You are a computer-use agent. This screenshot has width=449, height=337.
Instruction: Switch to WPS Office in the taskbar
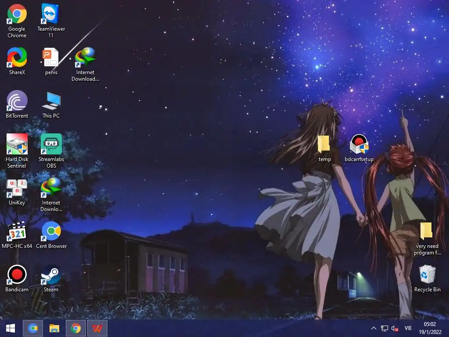point(97,328)
